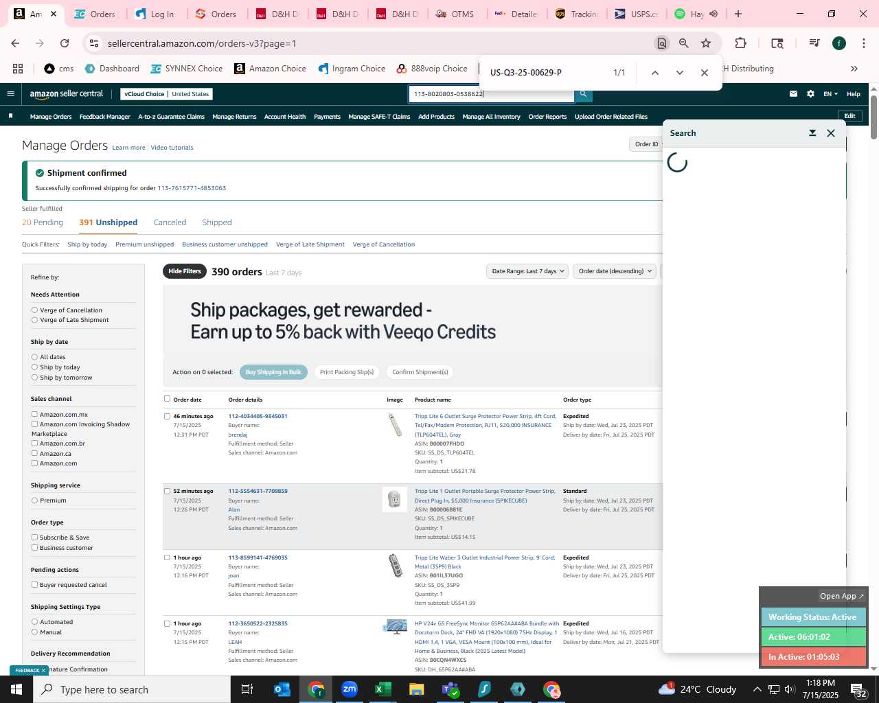Navigate back in browser history
Screen dimensions: 879x703
(x=15, y=43)
